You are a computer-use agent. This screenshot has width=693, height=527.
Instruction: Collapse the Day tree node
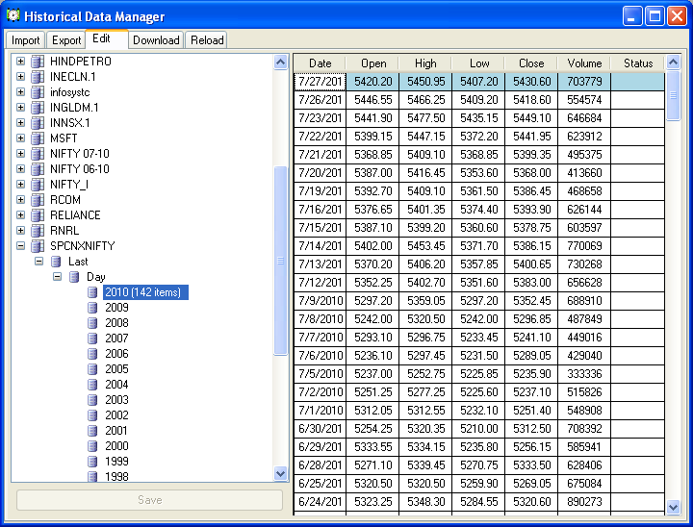[x=57, y=277]
